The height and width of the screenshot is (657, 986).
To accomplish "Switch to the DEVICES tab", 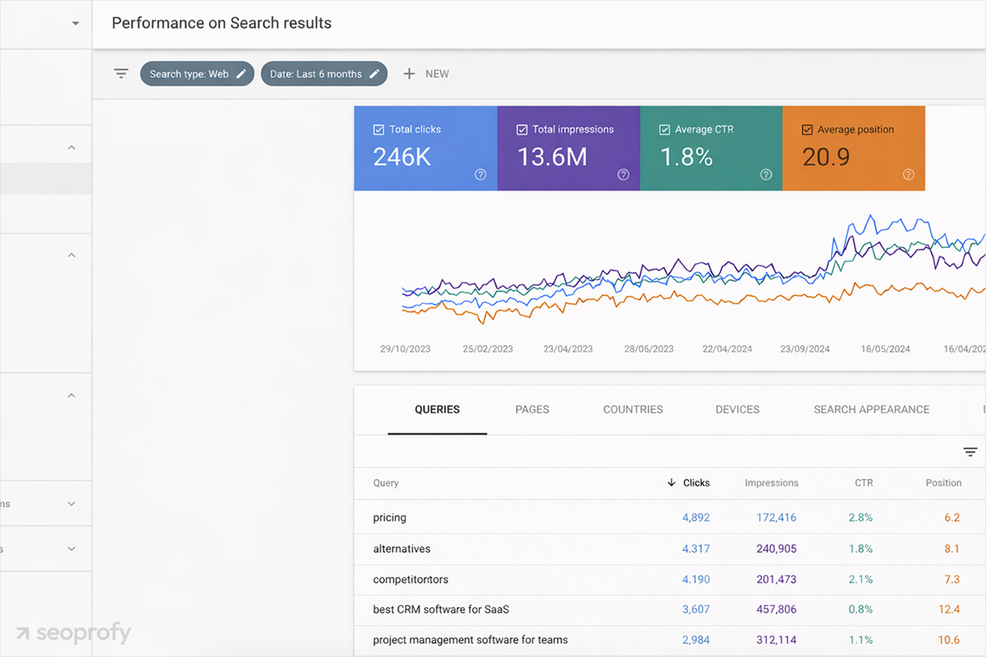I will 737,409.
